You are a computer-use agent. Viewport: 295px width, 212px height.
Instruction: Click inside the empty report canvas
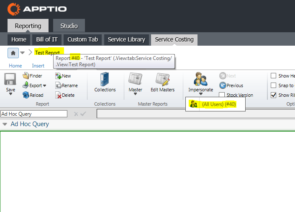[147, 171]
